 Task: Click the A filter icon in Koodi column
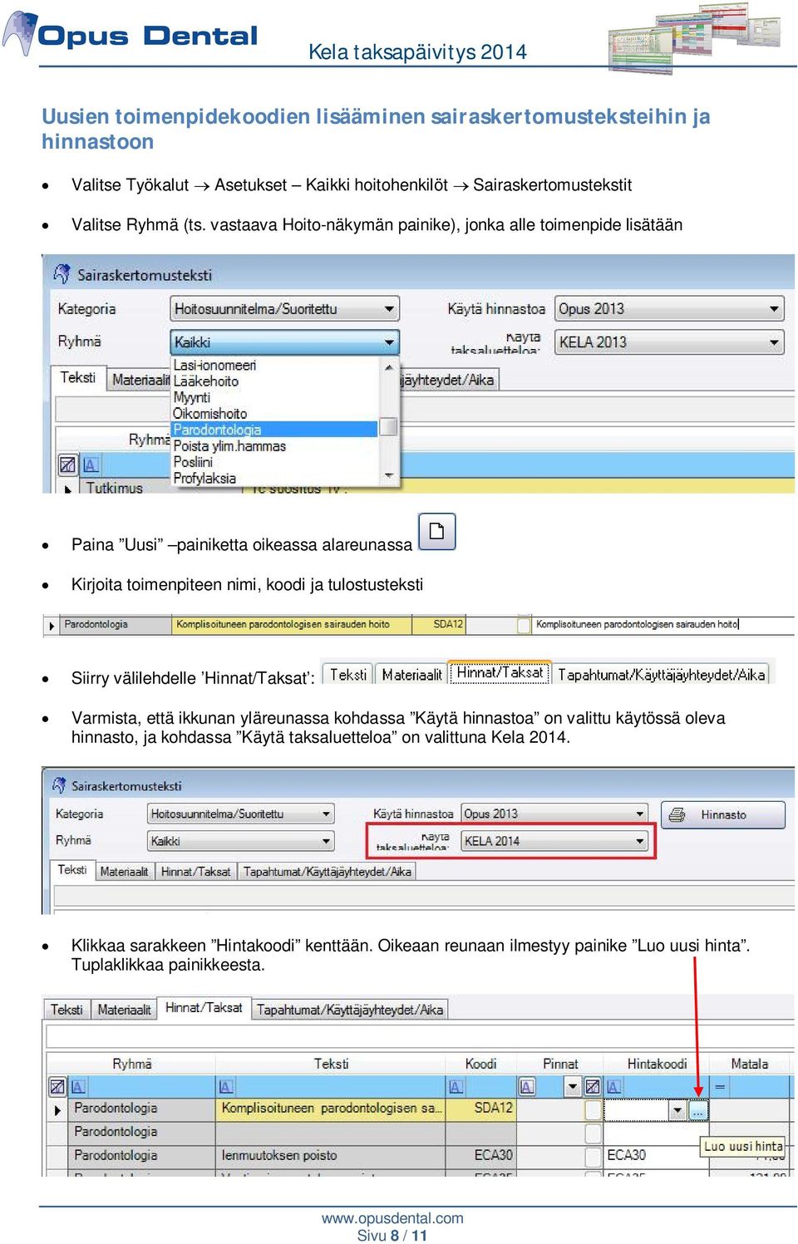click(456, 1086)
